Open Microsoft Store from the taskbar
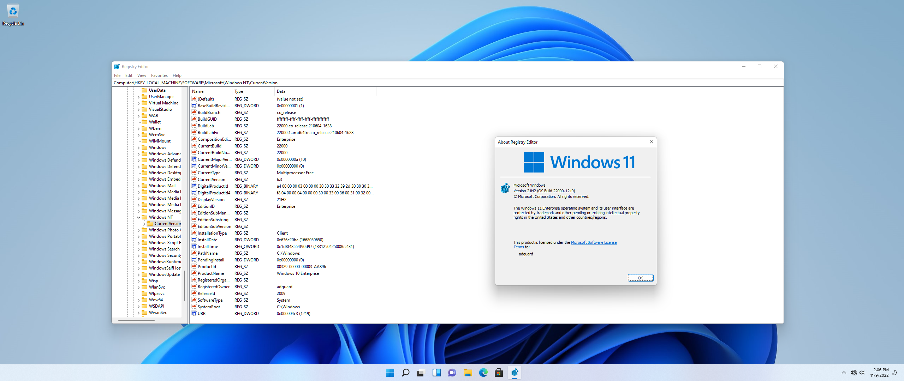This screenshot has height=381, width=904. [499, 373]
